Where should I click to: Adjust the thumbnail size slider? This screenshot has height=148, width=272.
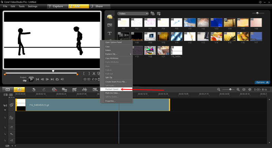(257, 13)
